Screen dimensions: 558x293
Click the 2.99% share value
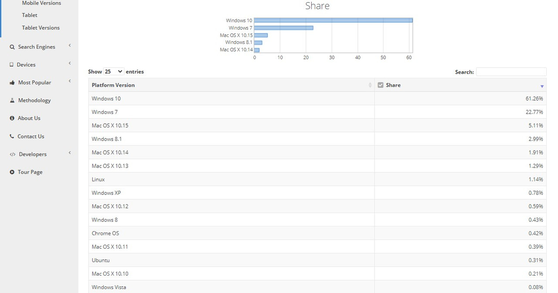point(536,139)
